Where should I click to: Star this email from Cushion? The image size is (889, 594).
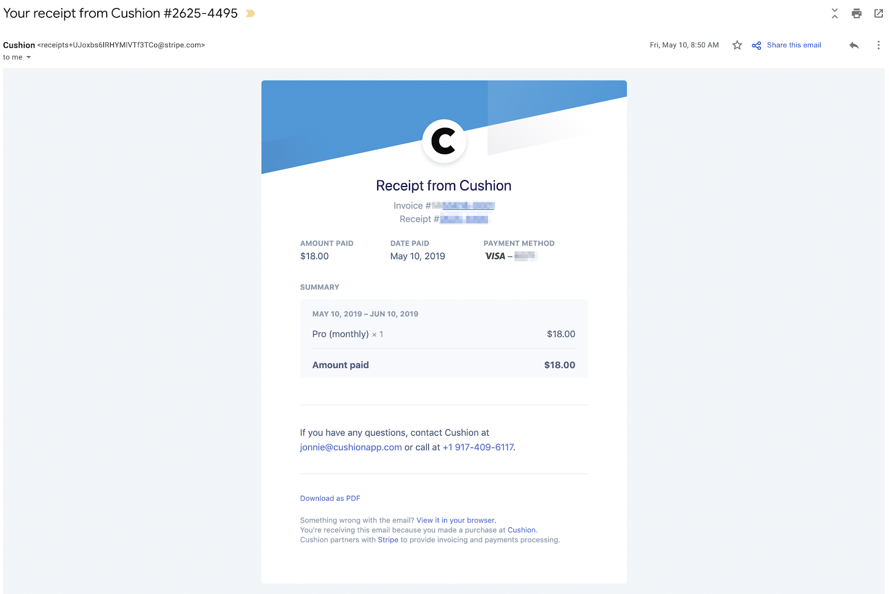737,45
